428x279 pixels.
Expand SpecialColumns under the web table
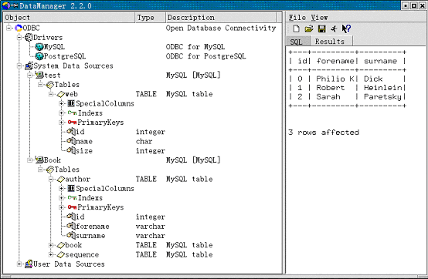[x=61, y=103]
